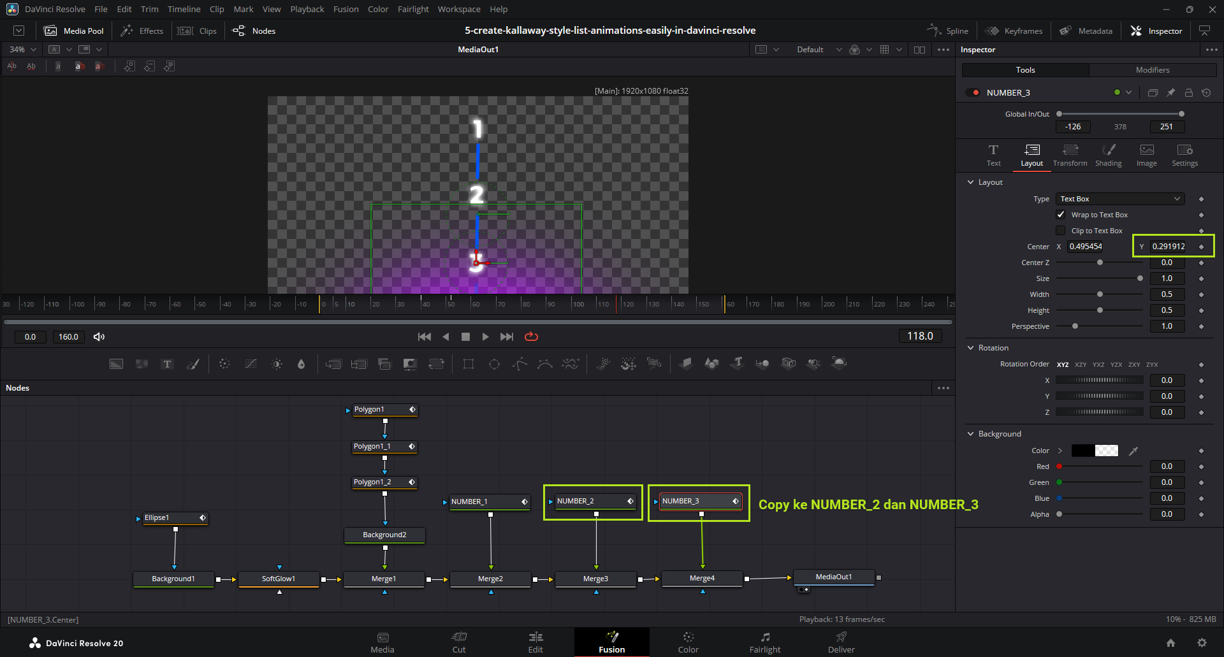The image size is (1224, 657).
Task: Switch to the Modifiers tab
Action: coord(1152,70)
